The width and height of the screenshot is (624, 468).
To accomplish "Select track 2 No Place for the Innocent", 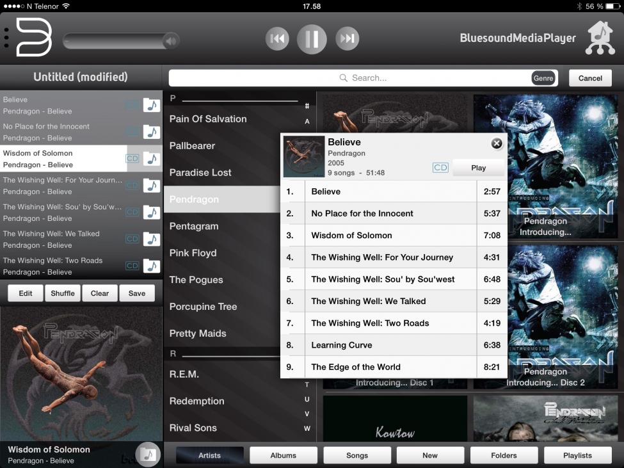I will (x=394, y=213).
